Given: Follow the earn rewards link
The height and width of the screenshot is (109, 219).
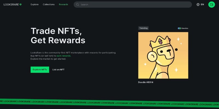Looking at the screenshot, I should coord(64,56).
